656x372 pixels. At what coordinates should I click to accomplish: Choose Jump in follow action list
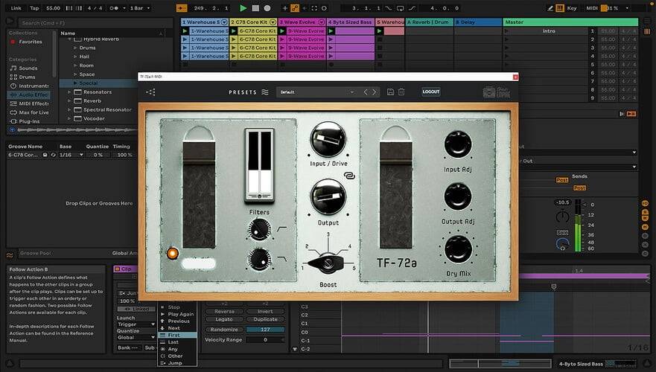coord(177,363)
